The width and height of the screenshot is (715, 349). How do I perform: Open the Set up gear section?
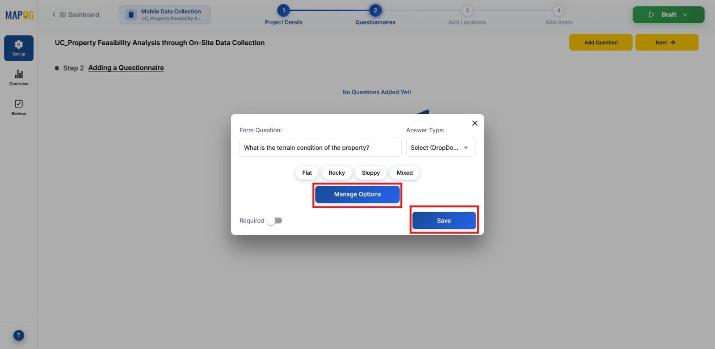pyautogui.click(x=19, y=48)
